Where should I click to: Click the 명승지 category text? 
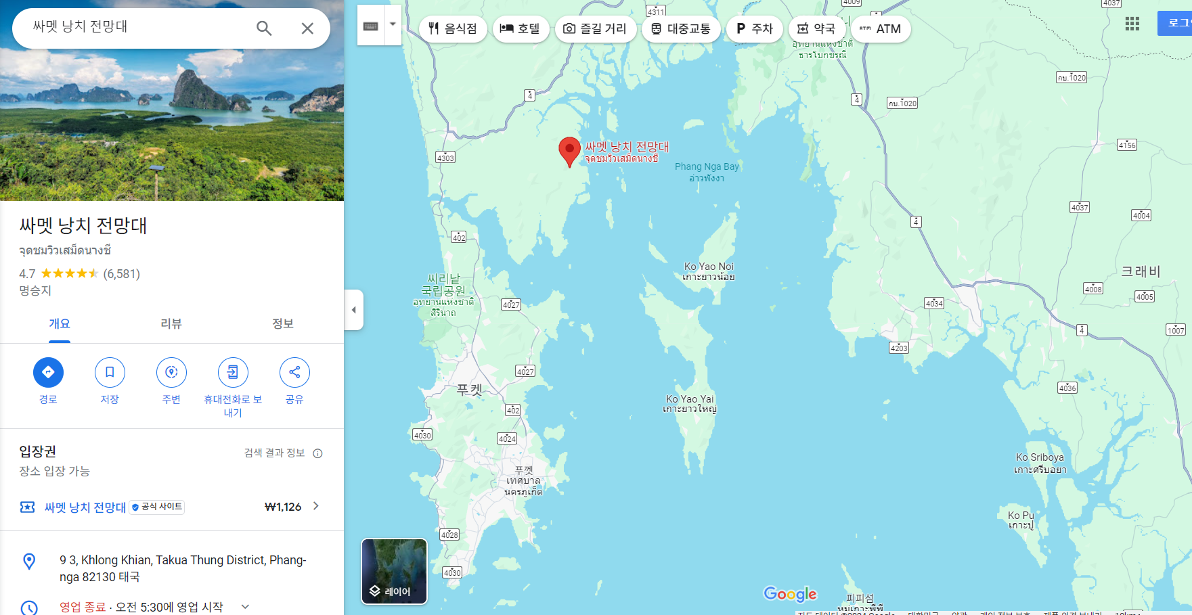coord(35,291)
